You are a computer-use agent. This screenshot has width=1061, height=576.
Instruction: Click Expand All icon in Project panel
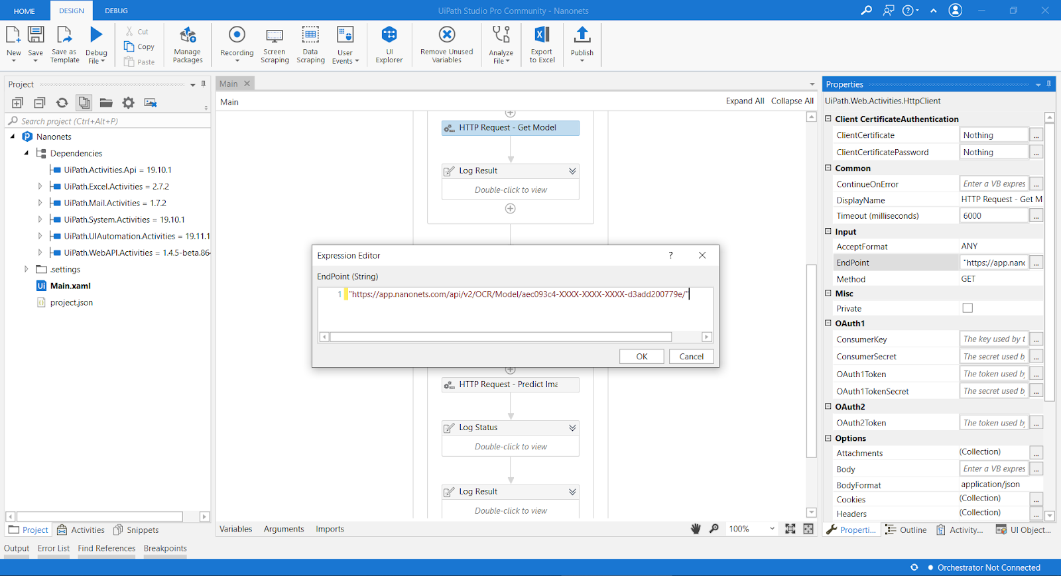tap(18, 103)
